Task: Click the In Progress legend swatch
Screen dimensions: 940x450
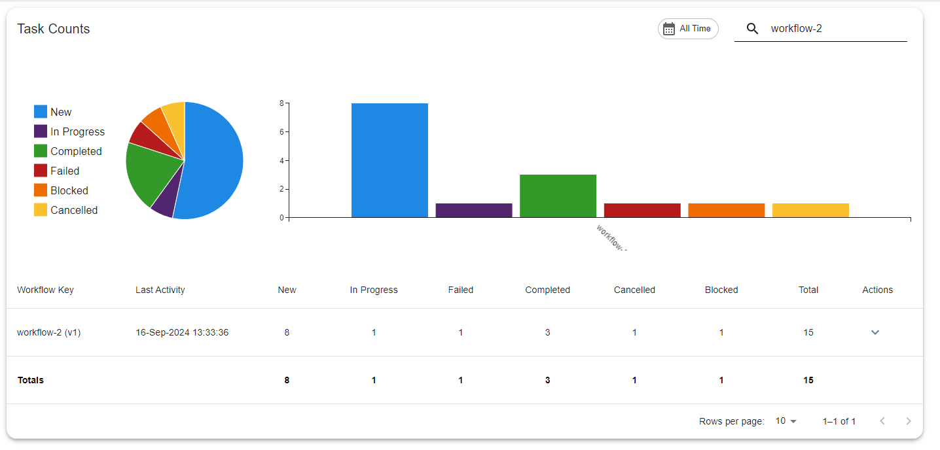Action: point(41,131)
